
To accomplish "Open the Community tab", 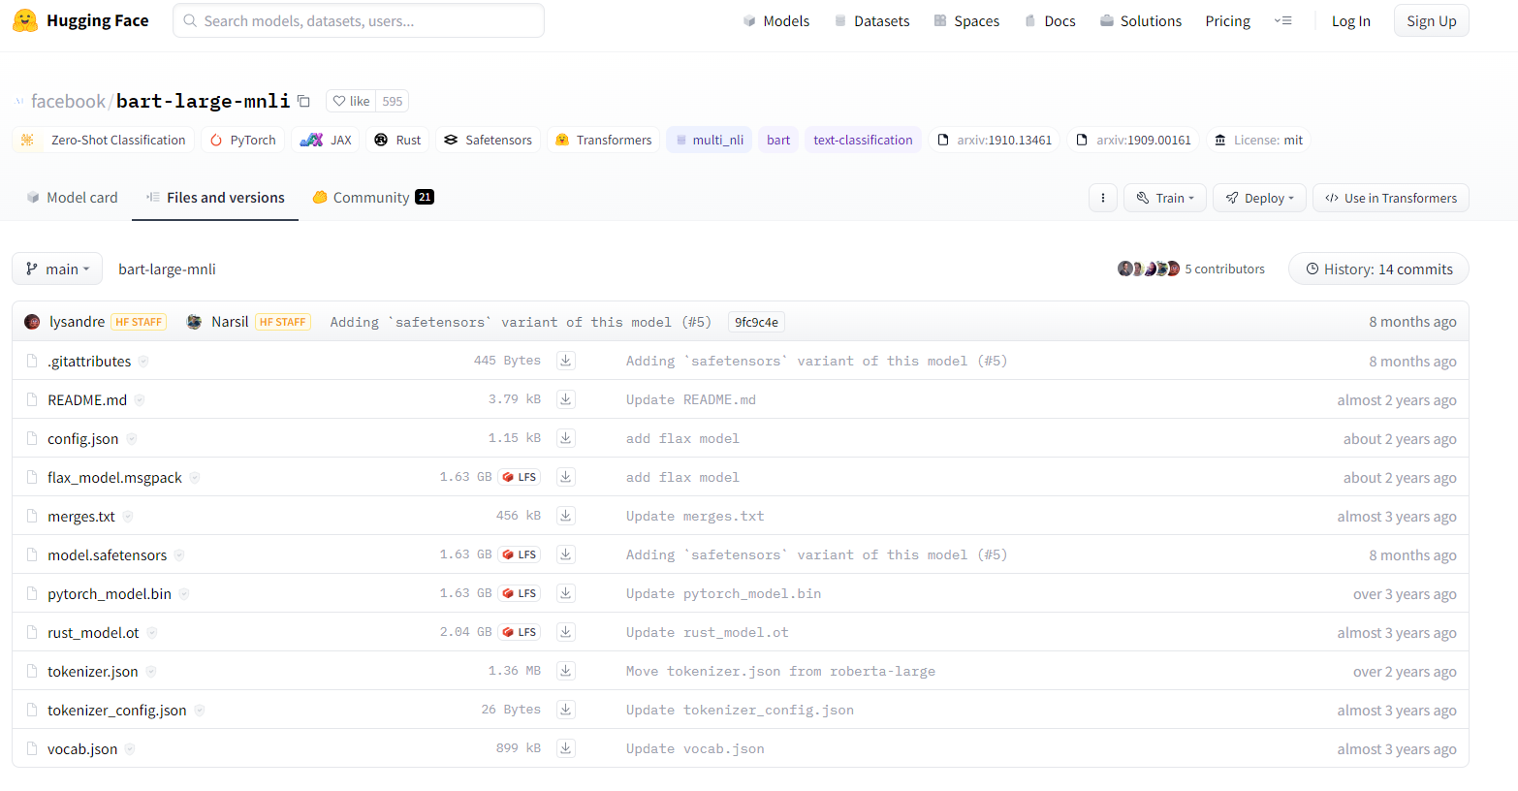I will coord(373,197).
